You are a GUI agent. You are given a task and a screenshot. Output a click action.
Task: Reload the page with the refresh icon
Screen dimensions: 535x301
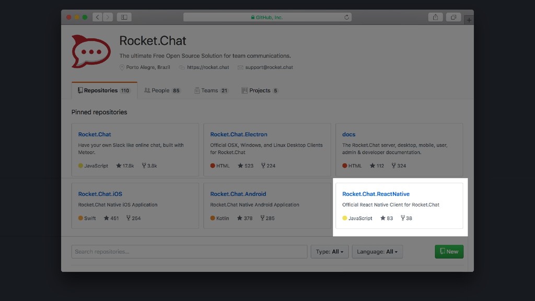[346, 17]
